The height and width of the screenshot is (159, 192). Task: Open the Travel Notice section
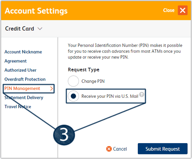[18, 107]
